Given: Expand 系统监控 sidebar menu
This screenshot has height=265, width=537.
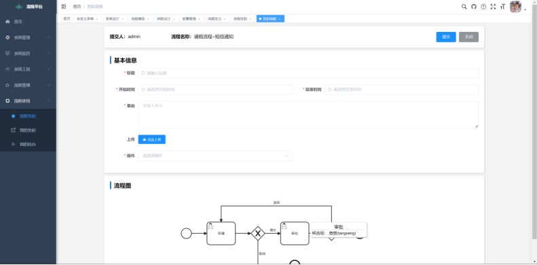Looking at the screenshot, I should [x=28, y=54].
